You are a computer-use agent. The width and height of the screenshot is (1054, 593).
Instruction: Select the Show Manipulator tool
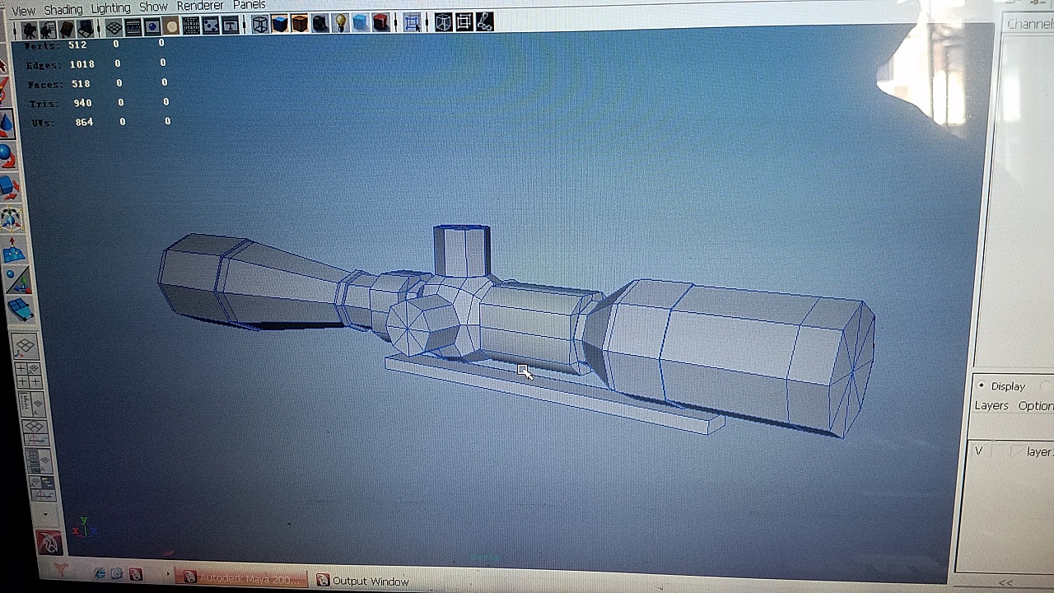click(x=18, y=282)
